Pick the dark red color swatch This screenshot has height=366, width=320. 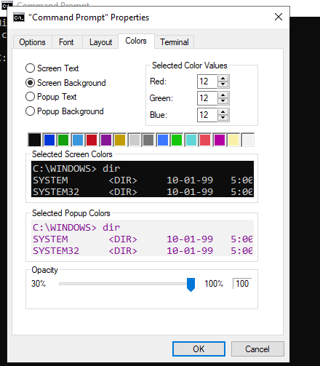(x=92, y=140)
